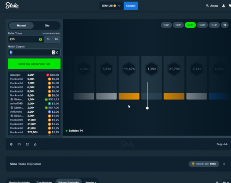Open the history icon pill after 1,12×
231x183 pixels.
(225, 25)
